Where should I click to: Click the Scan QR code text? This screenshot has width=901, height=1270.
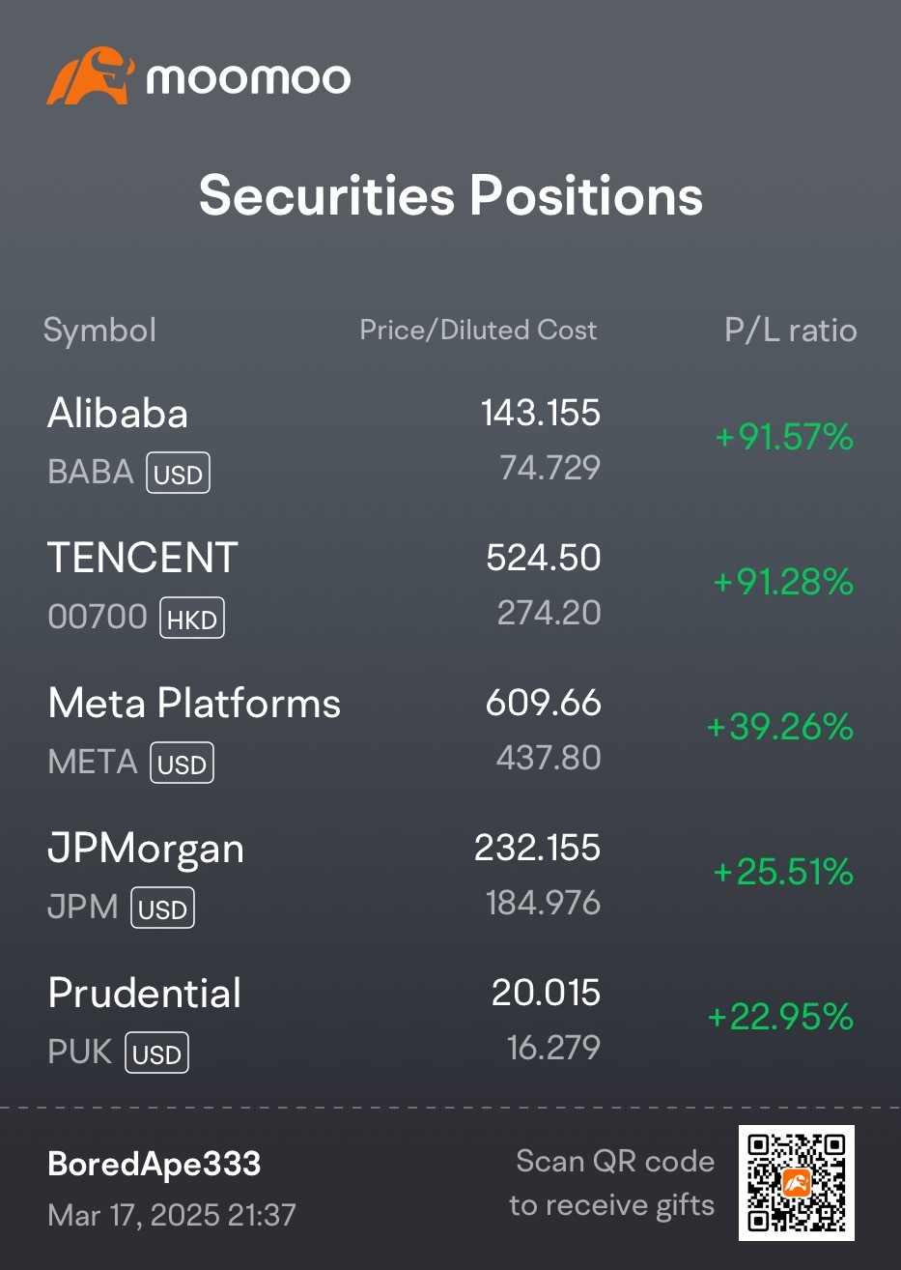point(615,1161)
